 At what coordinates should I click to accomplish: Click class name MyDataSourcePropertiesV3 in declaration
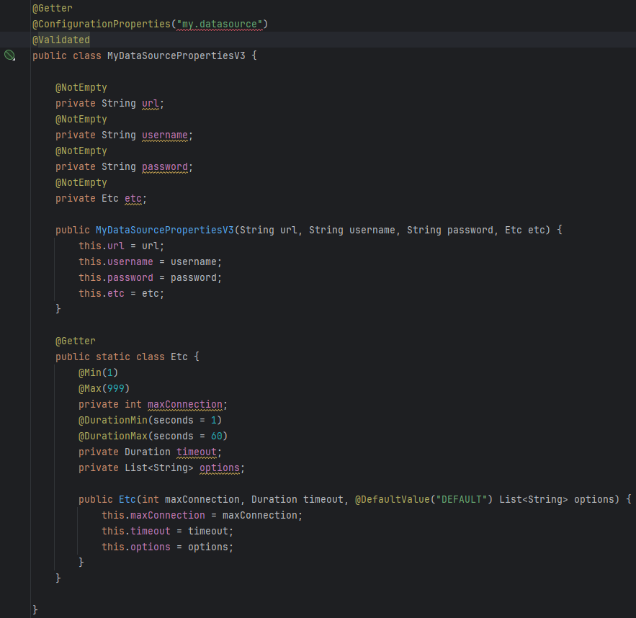click(176, 55)
